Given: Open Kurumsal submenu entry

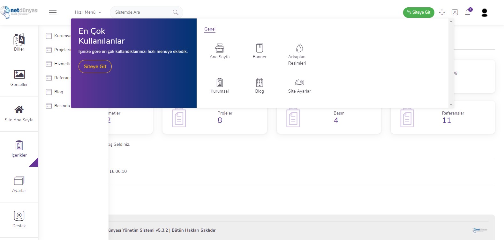Looking at the screenshot, I should point(58,36).
